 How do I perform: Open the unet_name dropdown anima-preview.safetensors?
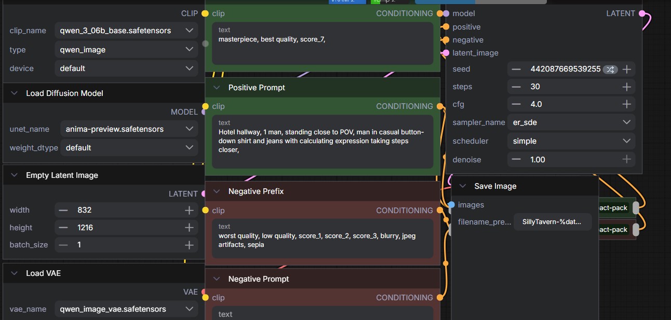(x=129, y=129)
